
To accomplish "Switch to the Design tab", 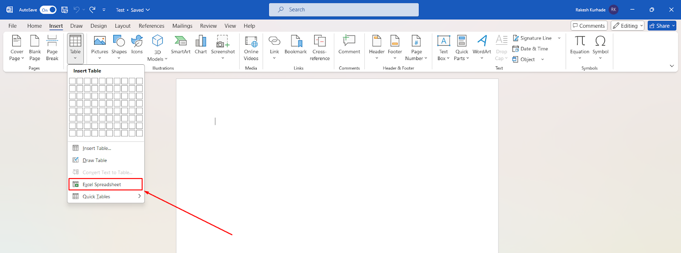I will pos(99,26).
